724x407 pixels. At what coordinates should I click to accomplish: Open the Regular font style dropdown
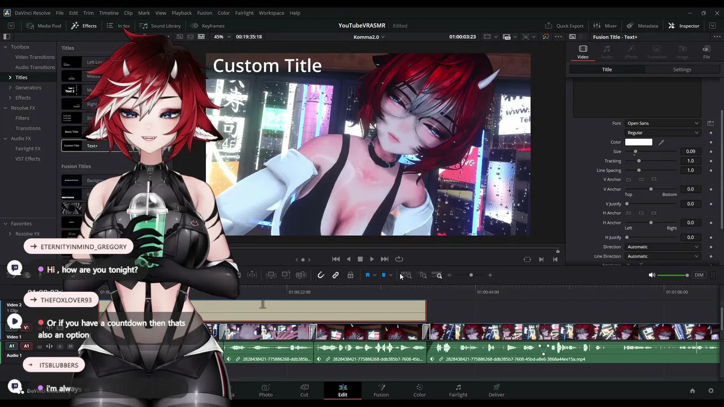coord(662,133)
